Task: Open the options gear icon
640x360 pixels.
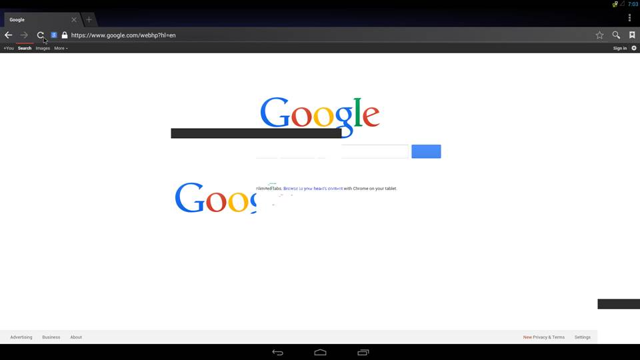Action: pos(634,48)
